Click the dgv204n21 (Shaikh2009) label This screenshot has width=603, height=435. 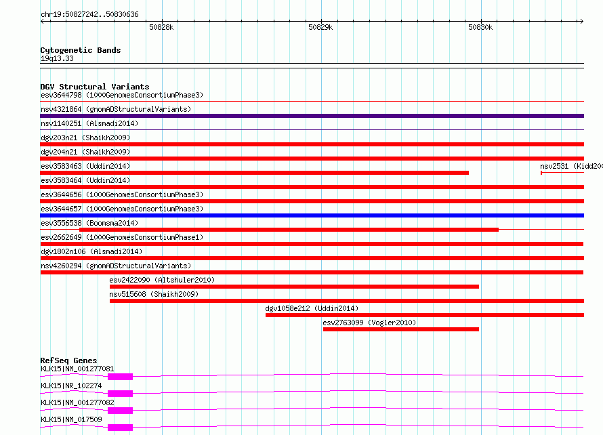pos(85,152)
